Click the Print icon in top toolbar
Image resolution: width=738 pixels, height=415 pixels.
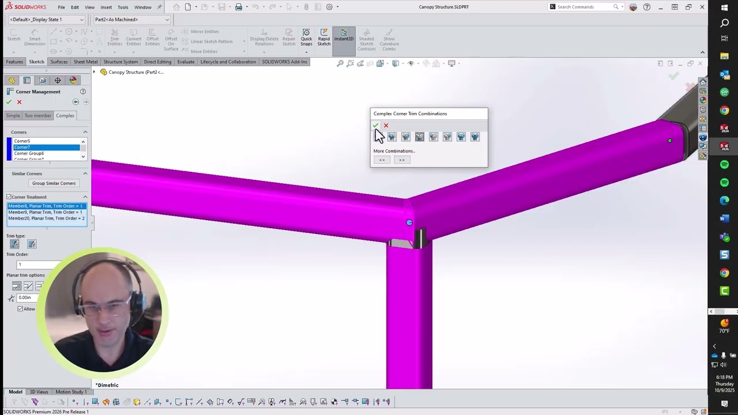(x=238, y=7)
